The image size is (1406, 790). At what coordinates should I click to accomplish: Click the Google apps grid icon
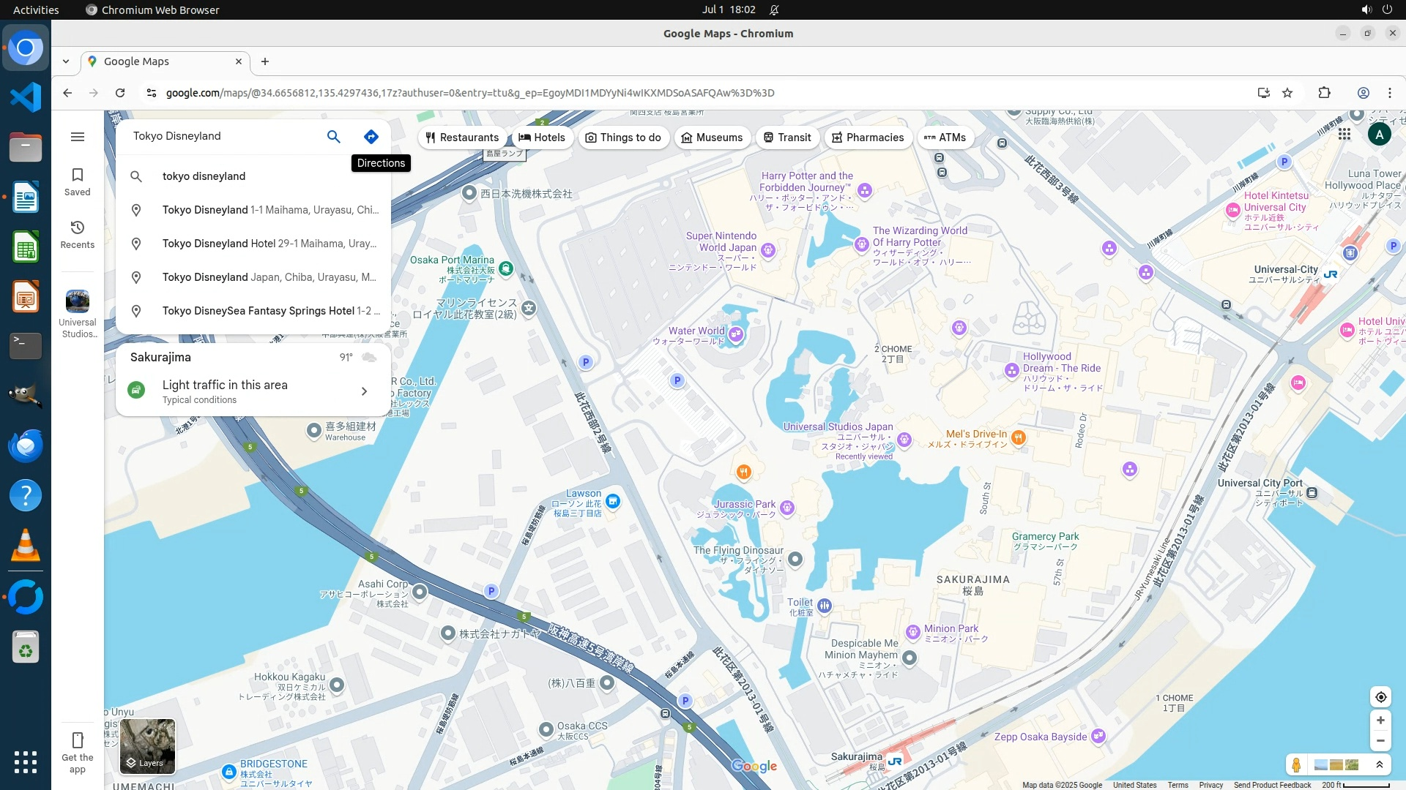click(x=1344, y=135)
